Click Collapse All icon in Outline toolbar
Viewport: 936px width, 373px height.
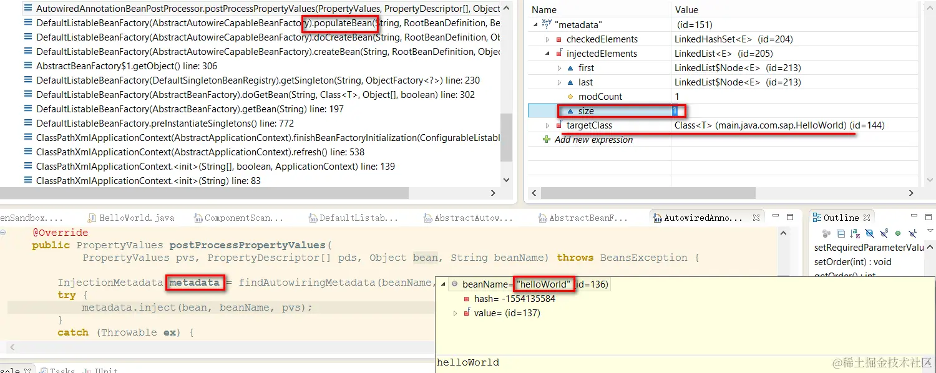tap(841, 233)
